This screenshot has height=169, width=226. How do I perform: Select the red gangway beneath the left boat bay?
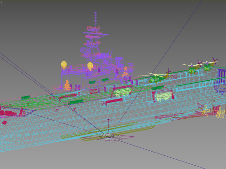114,101
